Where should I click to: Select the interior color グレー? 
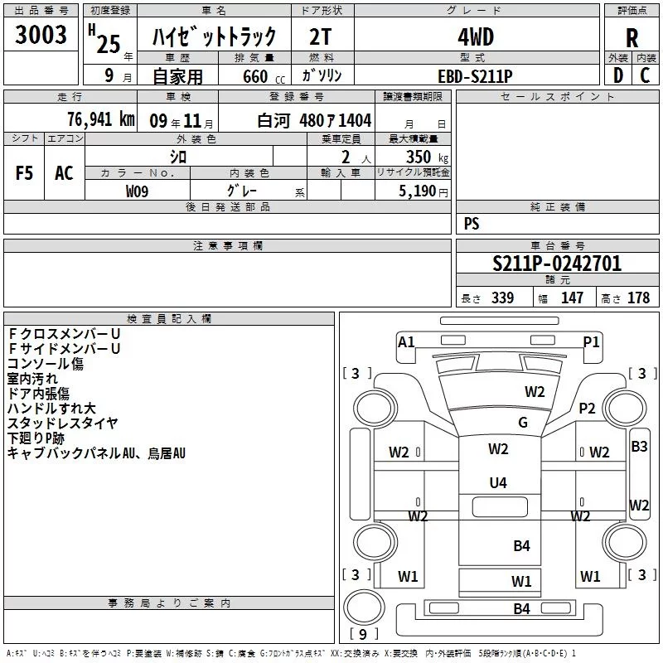pyautogui.click(x=242, y=191)
